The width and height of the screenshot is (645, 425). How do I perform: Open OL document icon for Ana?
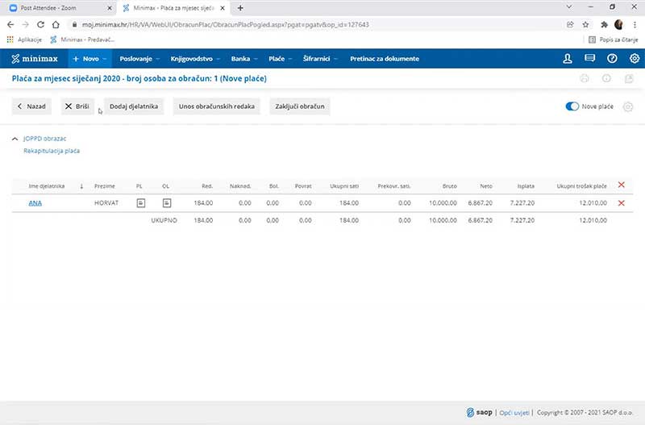(166, 202)
